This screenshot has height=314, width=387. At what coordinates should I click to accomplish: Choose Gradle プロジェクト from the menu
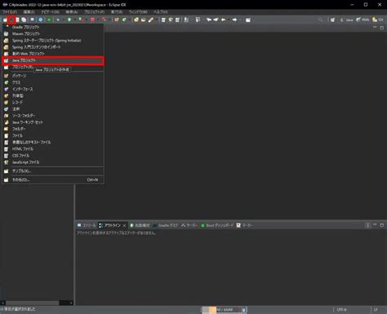[53, 27]
